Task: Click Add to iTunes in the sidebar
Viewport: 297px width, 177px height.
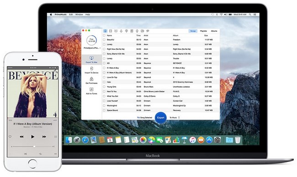Action: (91, 91)
